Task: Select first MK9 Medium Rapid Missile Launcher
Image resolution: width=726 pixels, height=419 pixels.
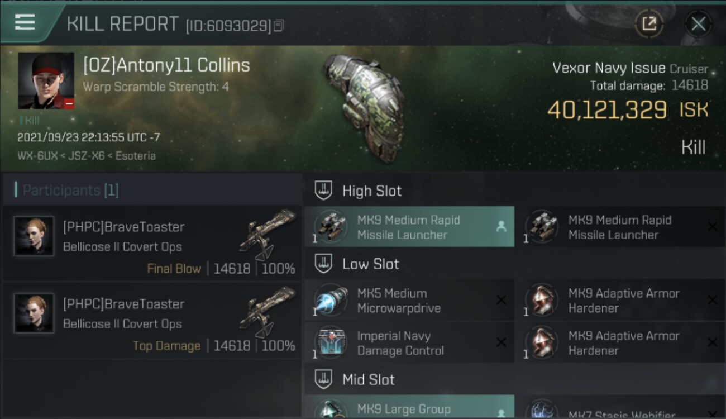Action: (x=409, y=227)
